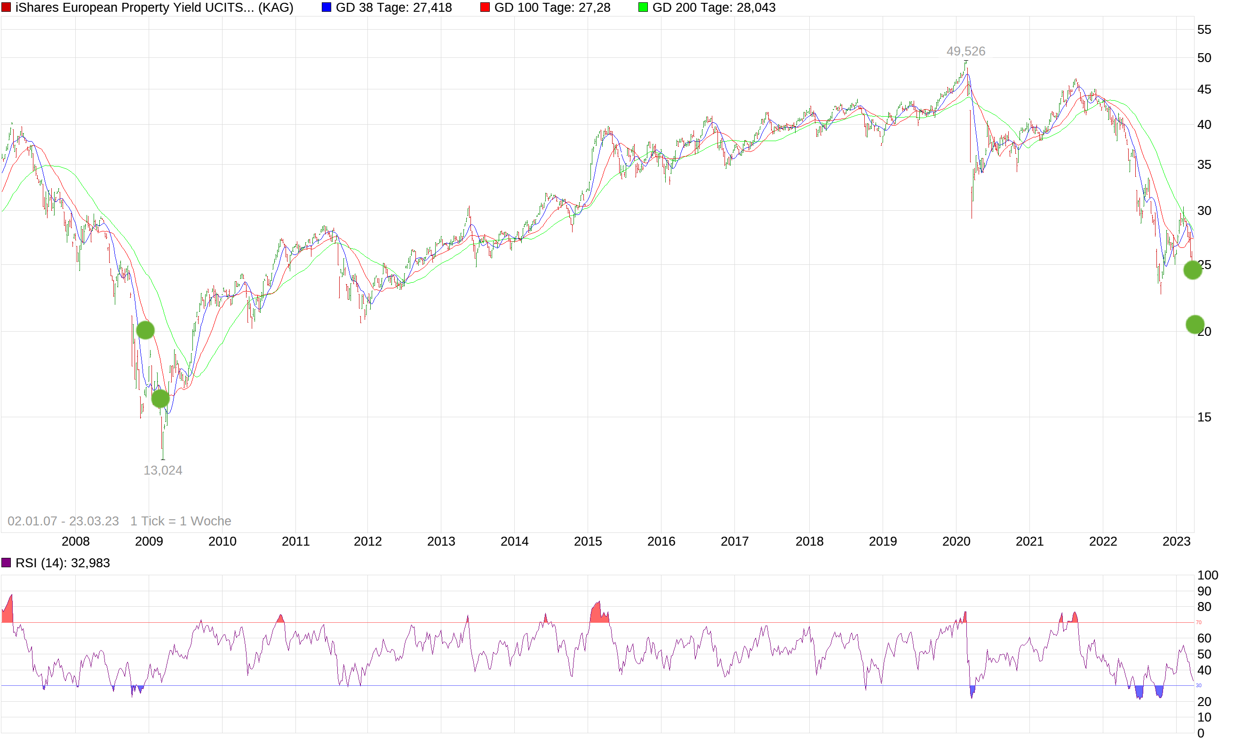Click the 13,024 low price label

pos(162,470)
